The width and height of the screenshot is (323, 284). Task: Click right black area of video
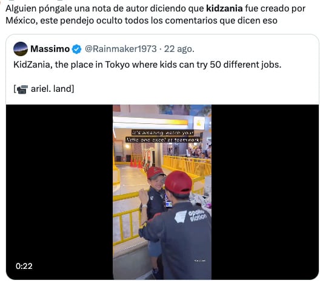click(x=265, y=192)
